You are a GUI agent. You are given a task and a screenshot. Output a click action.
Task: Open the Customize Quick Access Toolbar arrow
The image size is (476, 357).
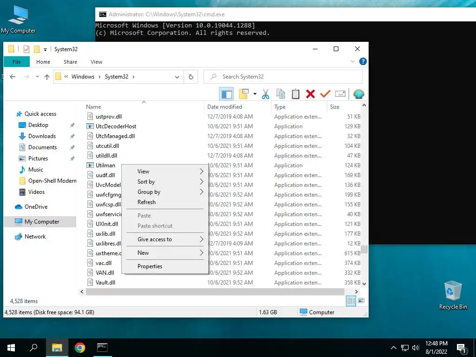tap(45, 49)
